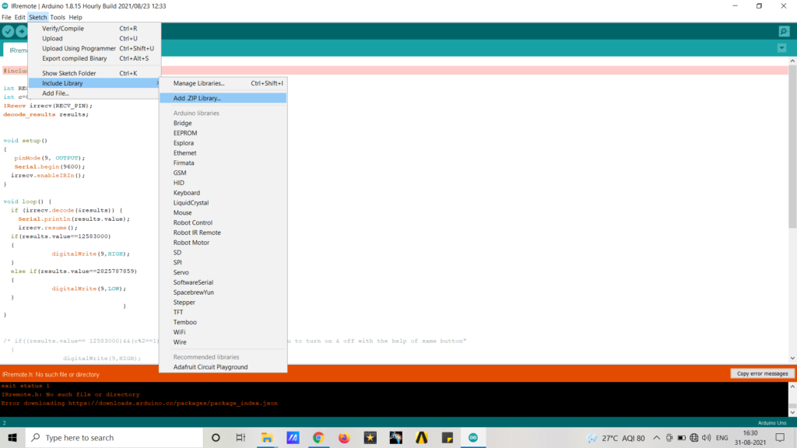
Task: Open Firefox from taskbar
Action: (344, 437)
